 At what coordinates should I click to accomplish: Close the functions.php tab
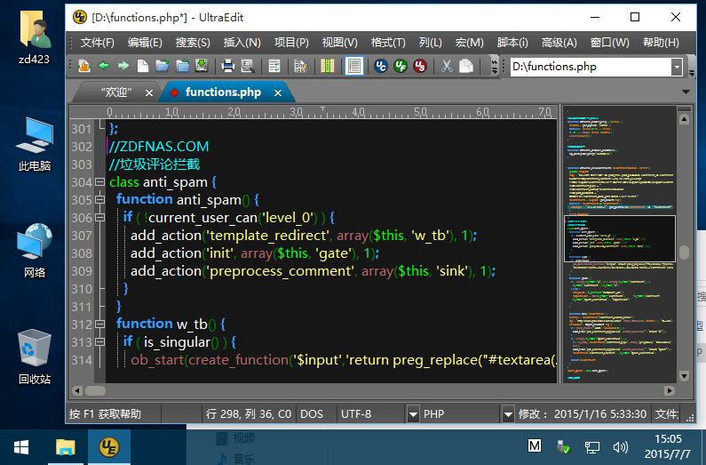pos(278,92)
